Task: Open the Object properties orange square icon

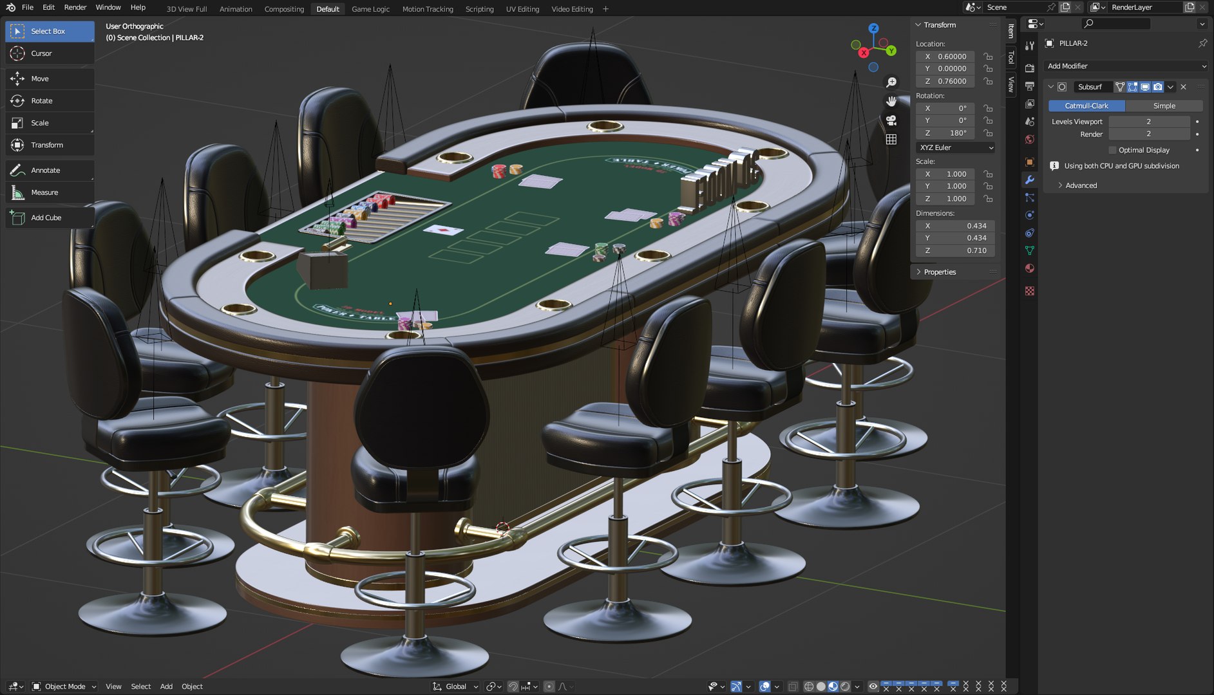Action: [x=1030, y=162]
